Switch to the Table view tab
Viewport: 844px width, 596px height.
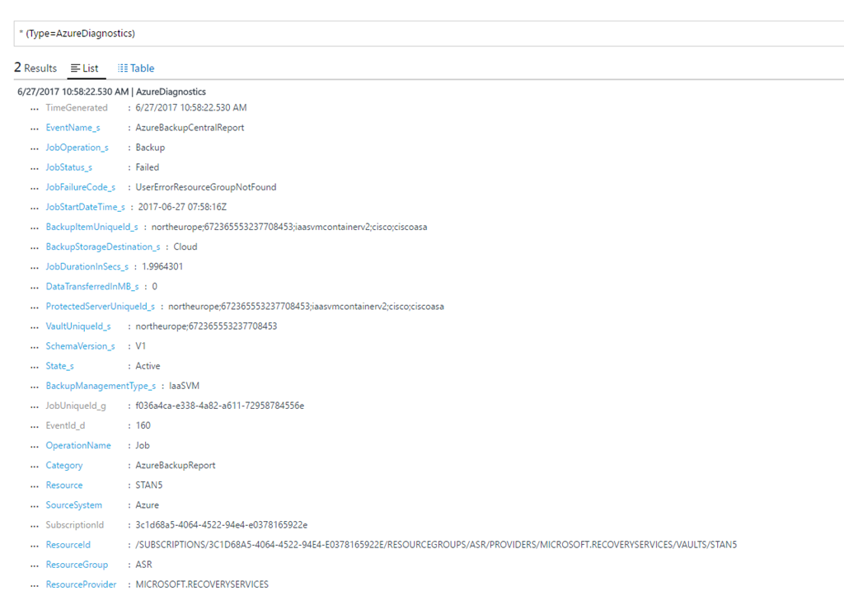pos(142,68)
